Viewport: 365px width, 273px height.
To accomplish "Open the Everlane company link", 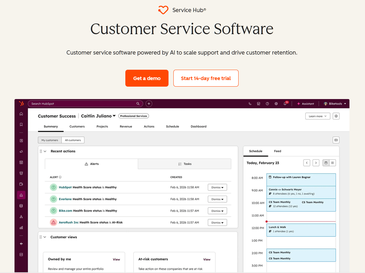I will (x=65, y=199).
